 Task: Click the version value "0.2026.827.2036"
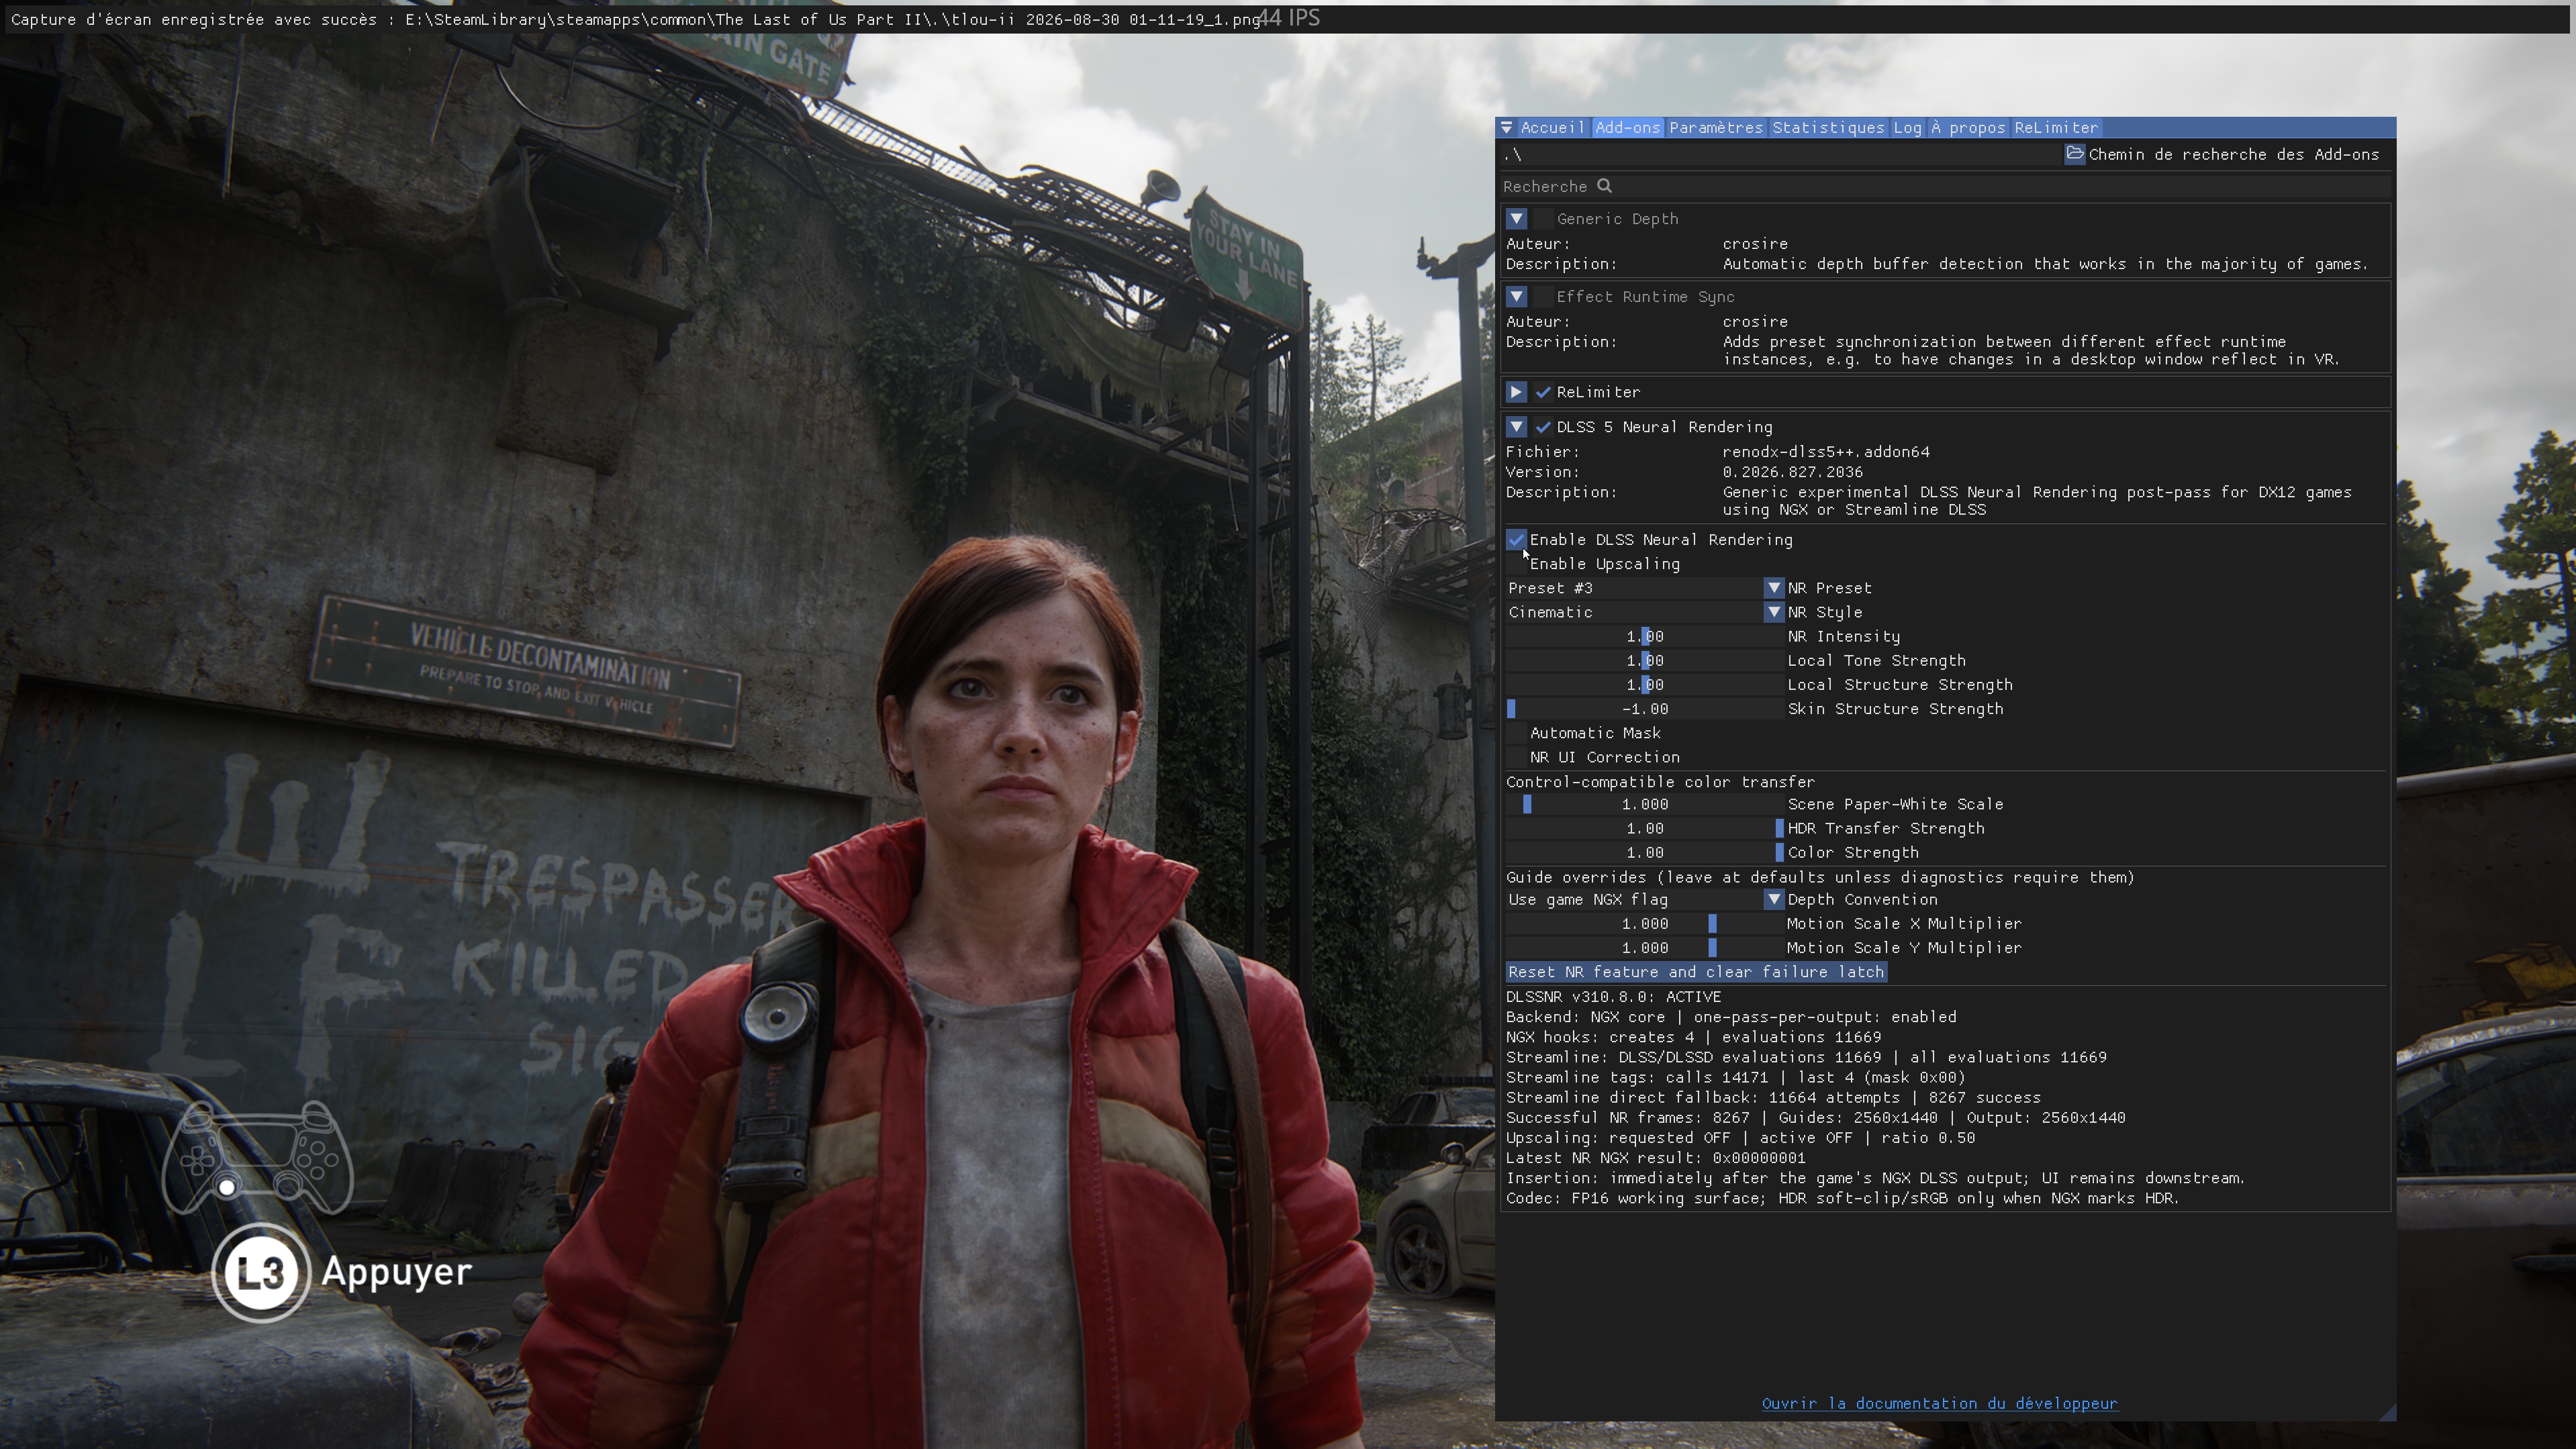1792,472
